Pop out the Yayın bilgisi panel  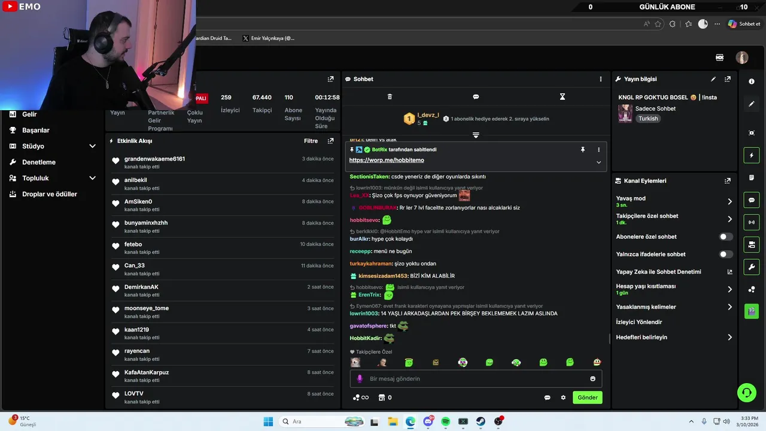[728, 79]
